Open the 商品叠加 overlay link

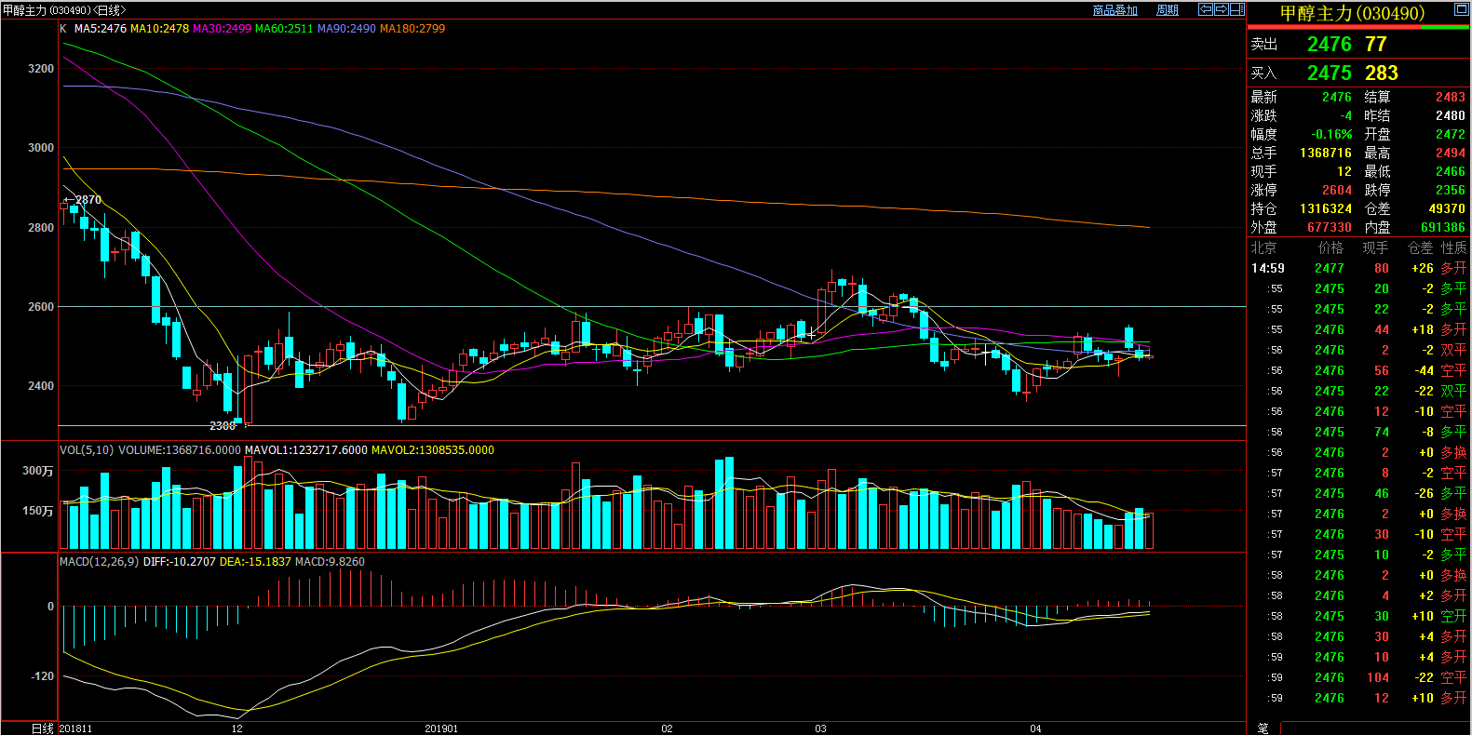[1114, 10]
